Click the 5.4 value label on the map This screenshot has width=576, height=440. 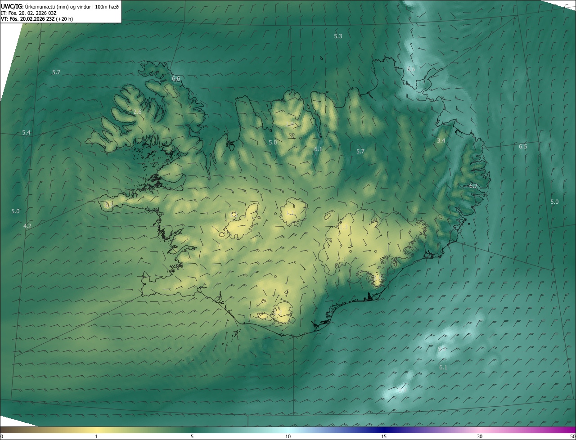[x=26, y=132]
